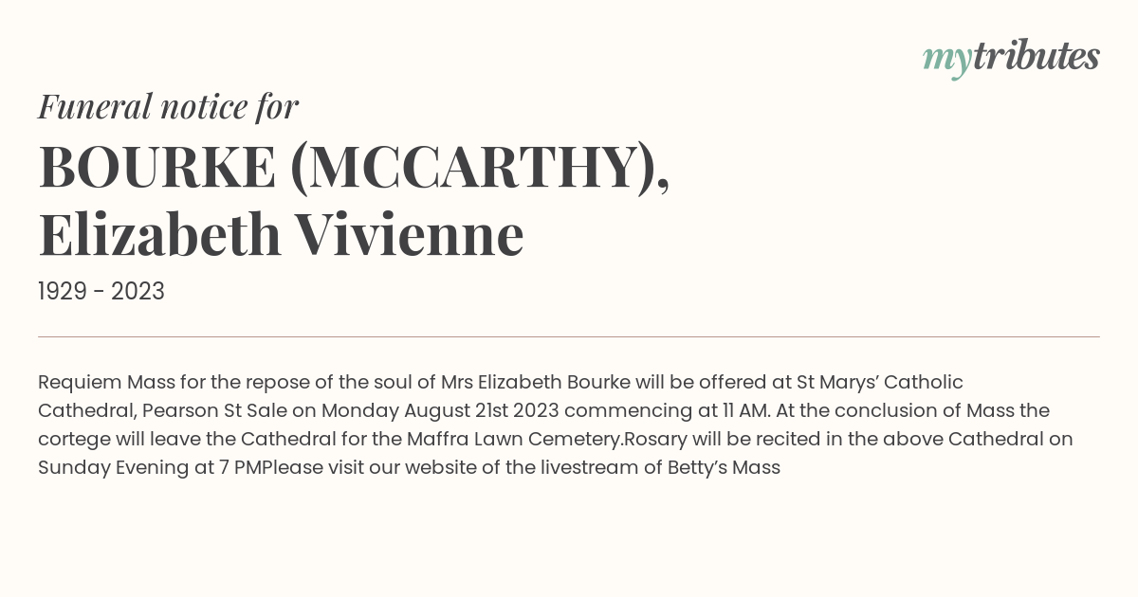1138x597 pixels.
Task: Click 'Monday August 21st 2023' date text
Action: click(440, 410)
